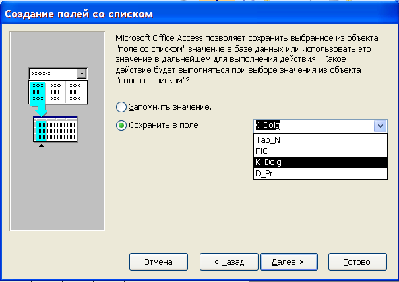Choose Tab_N in the dropdown list
399x282 pixels.
(321, 140)
